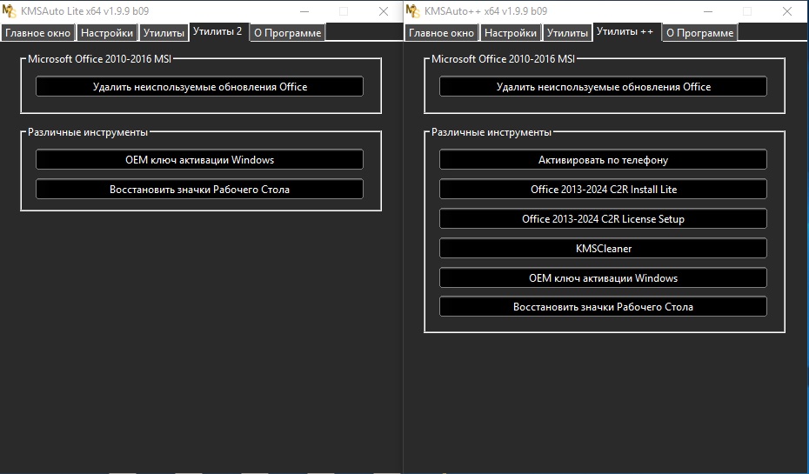Viewport: 809px width, 474px height.
Task: Click Восстановить значки Рабочего Стола in KMSAuto++
Action: (x=603, y=307)
